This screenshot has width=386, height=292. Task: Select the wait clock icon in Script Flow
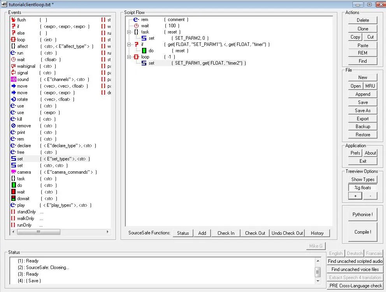pos(136,26)
